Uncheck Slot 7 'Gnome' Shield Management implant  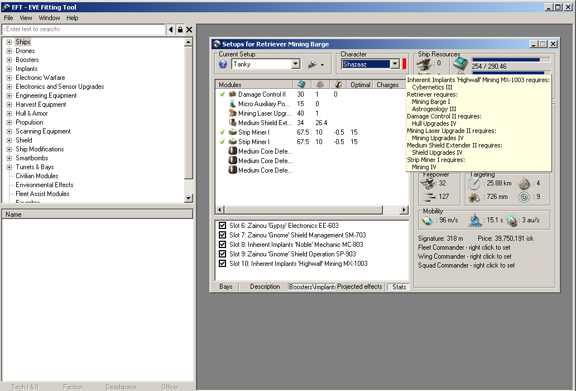pos(222,235)
